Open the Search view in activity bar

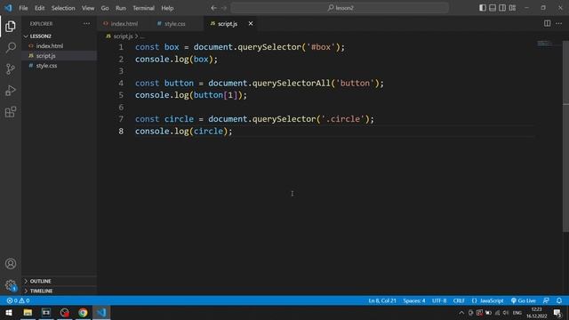point(11,47)
